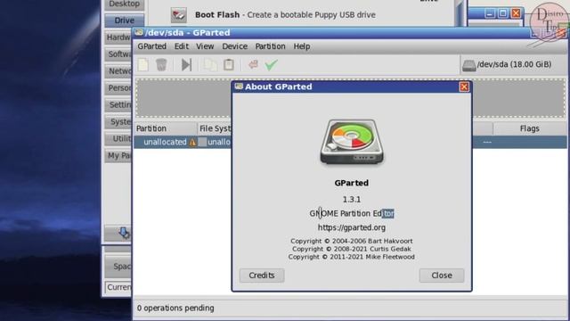Select the Drive tab in background window
This screenshot has height=321, width=570.
click(125, 21)
